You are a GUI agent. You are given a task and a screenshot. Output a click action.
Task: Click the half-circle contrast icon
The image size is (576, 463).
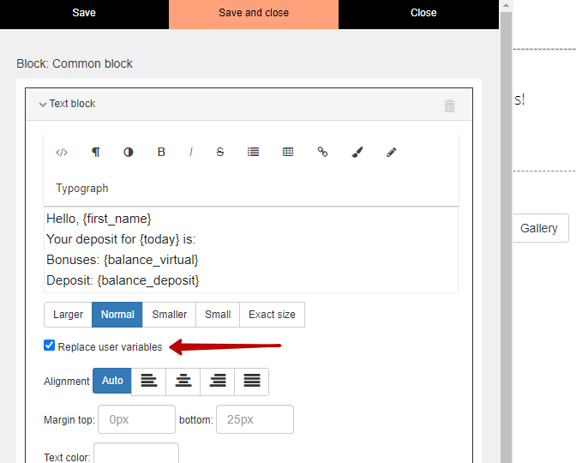(x=129, y=152)
